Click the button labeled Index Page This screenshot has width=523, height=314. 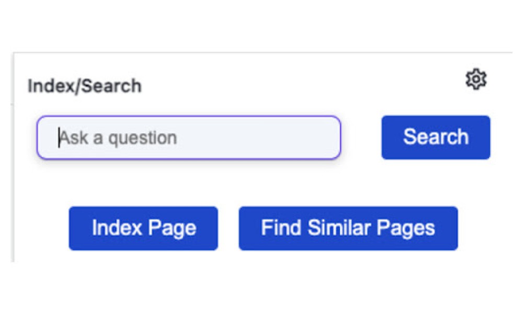(143, 228)
